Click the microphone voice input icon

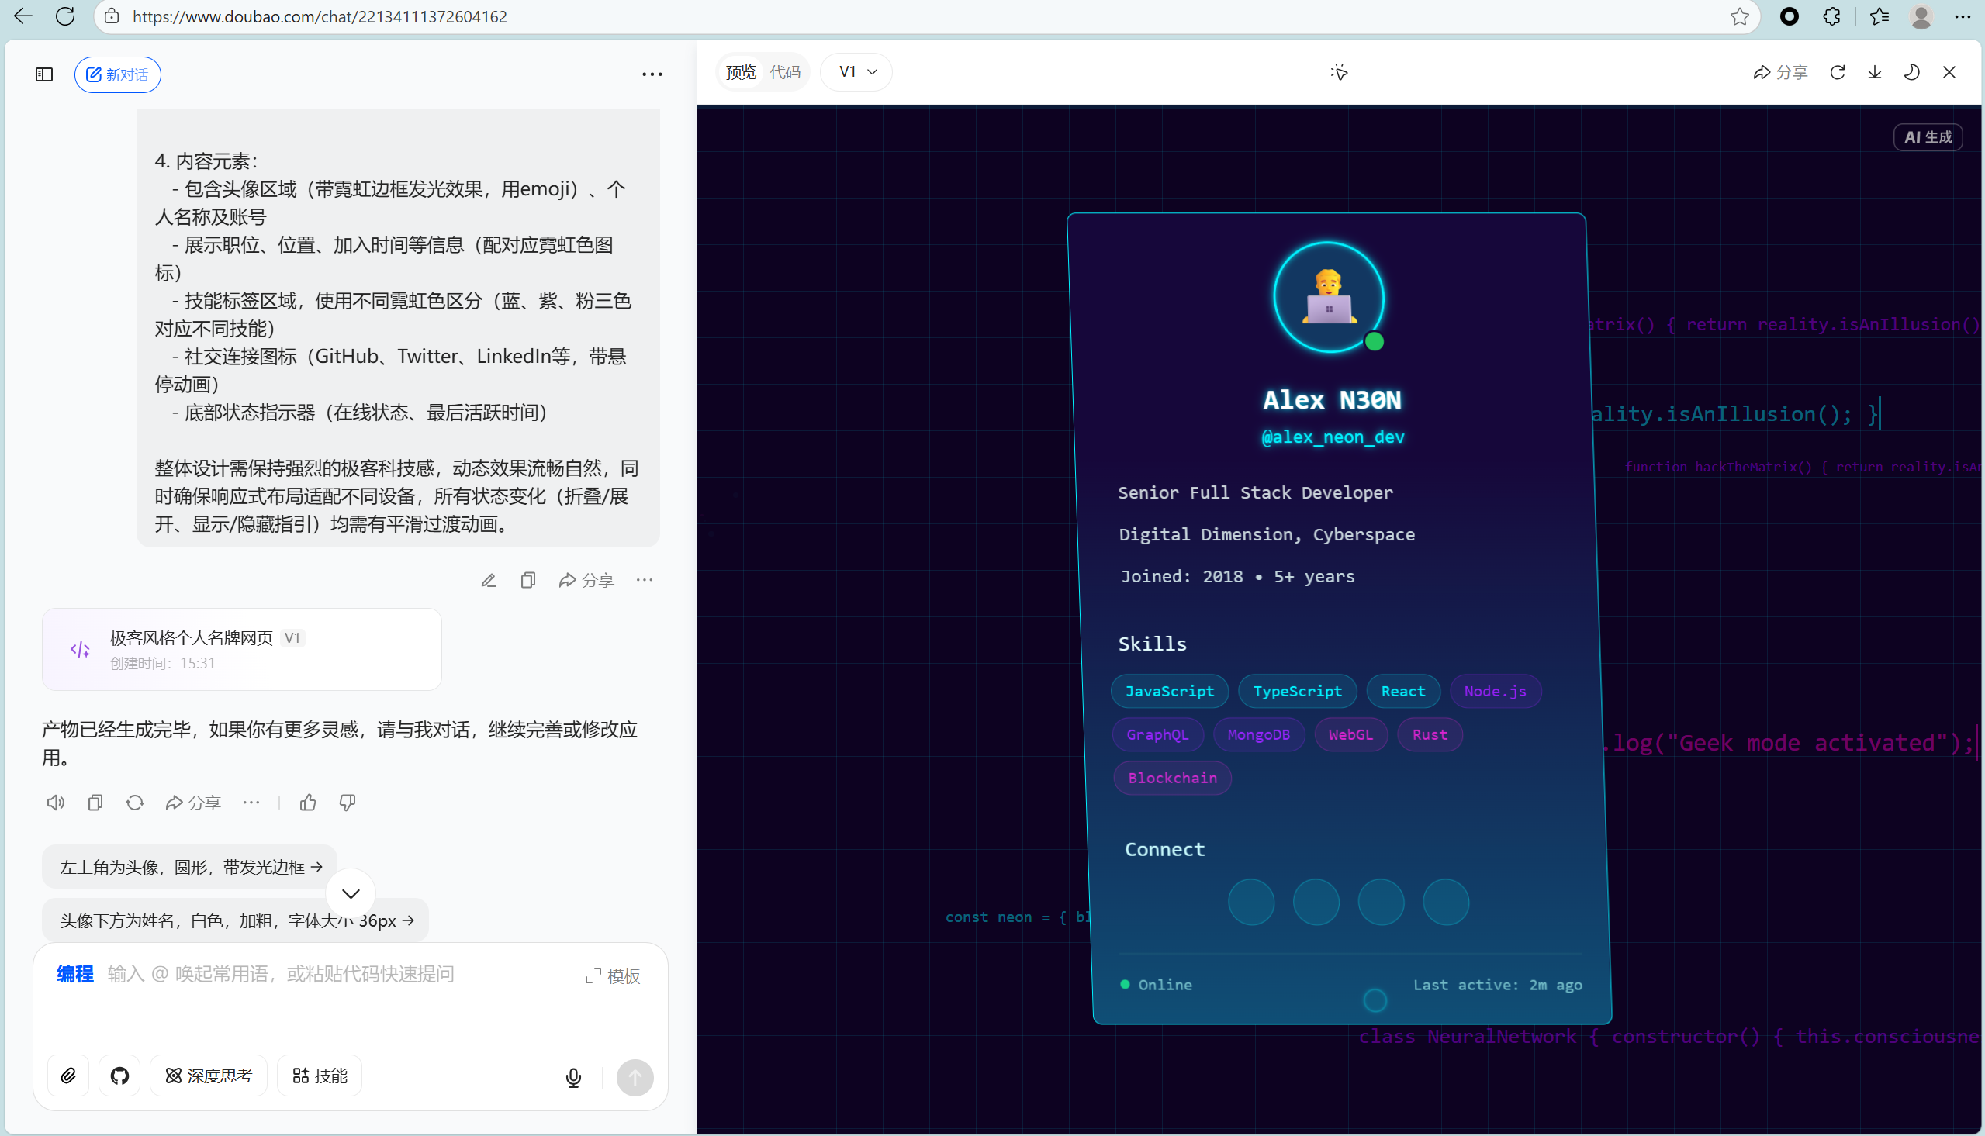click(x=573, y=1077)
